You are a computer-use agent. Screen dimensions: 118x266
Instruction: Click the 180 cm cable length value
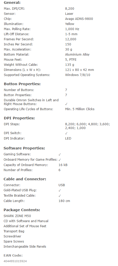64,201
